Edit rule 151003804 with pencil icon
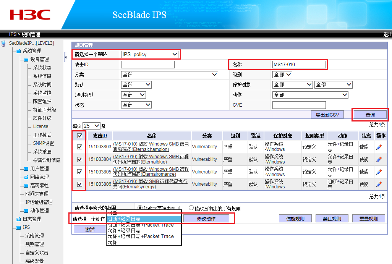Screen dimensions: 392x264 point(379,159)
